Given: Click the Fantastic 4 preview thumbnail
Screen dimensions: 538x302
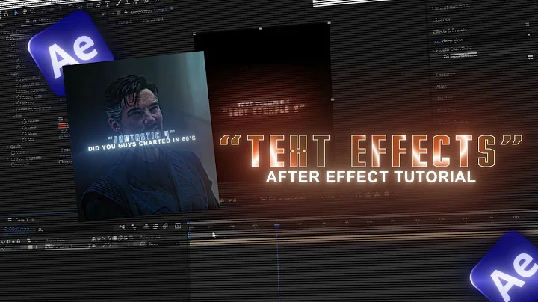Looking at the screenshot, I should coord(141,136).
